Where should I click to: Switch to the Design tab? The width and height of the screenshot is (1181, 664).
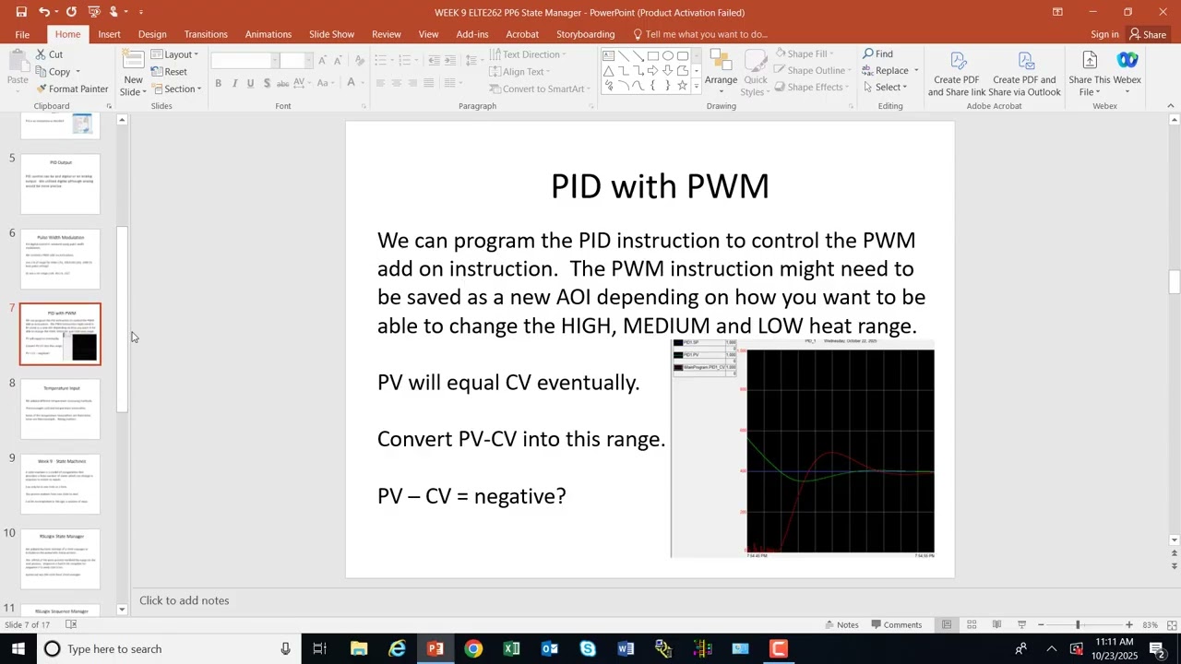click(152, 34)
